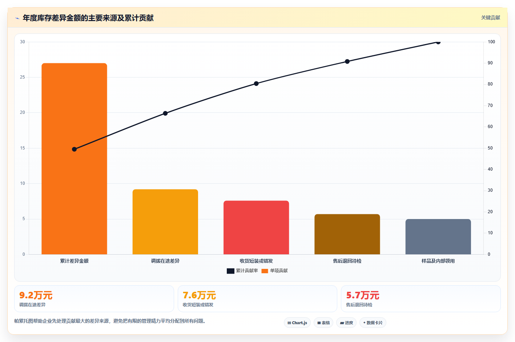This screenshot has height=342, width=515.
Task: Click the 关键贡献 label in header
Action: [490, 17]
